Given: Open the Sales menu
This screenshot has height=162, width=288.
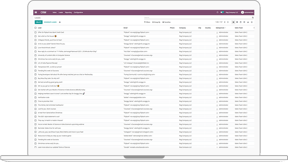Looking at the screenshot, I should point(55,12).
